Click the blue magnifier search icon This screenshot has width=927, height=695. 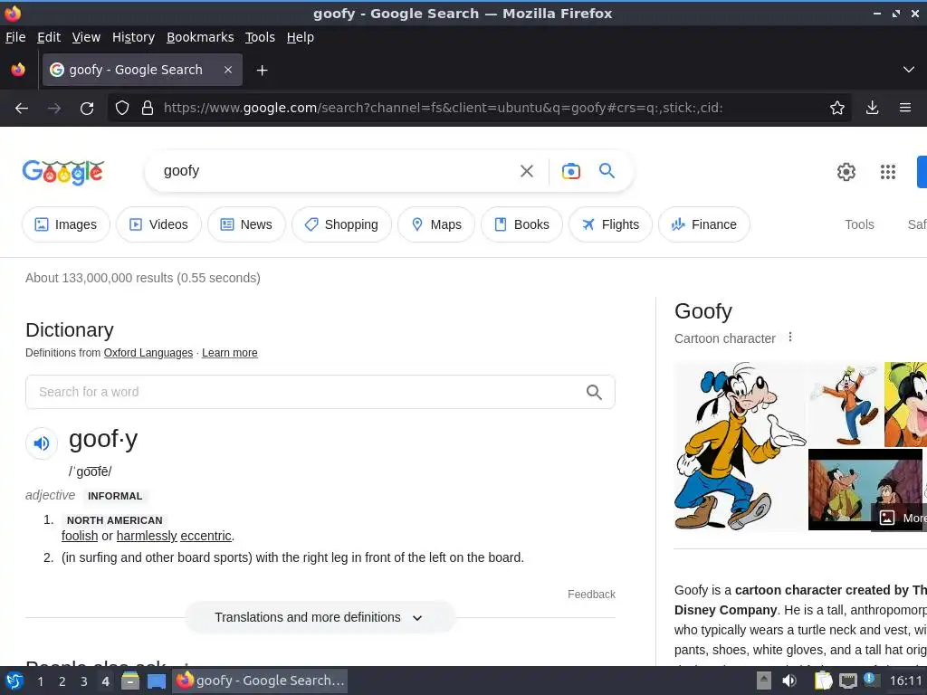pos(607,171)
